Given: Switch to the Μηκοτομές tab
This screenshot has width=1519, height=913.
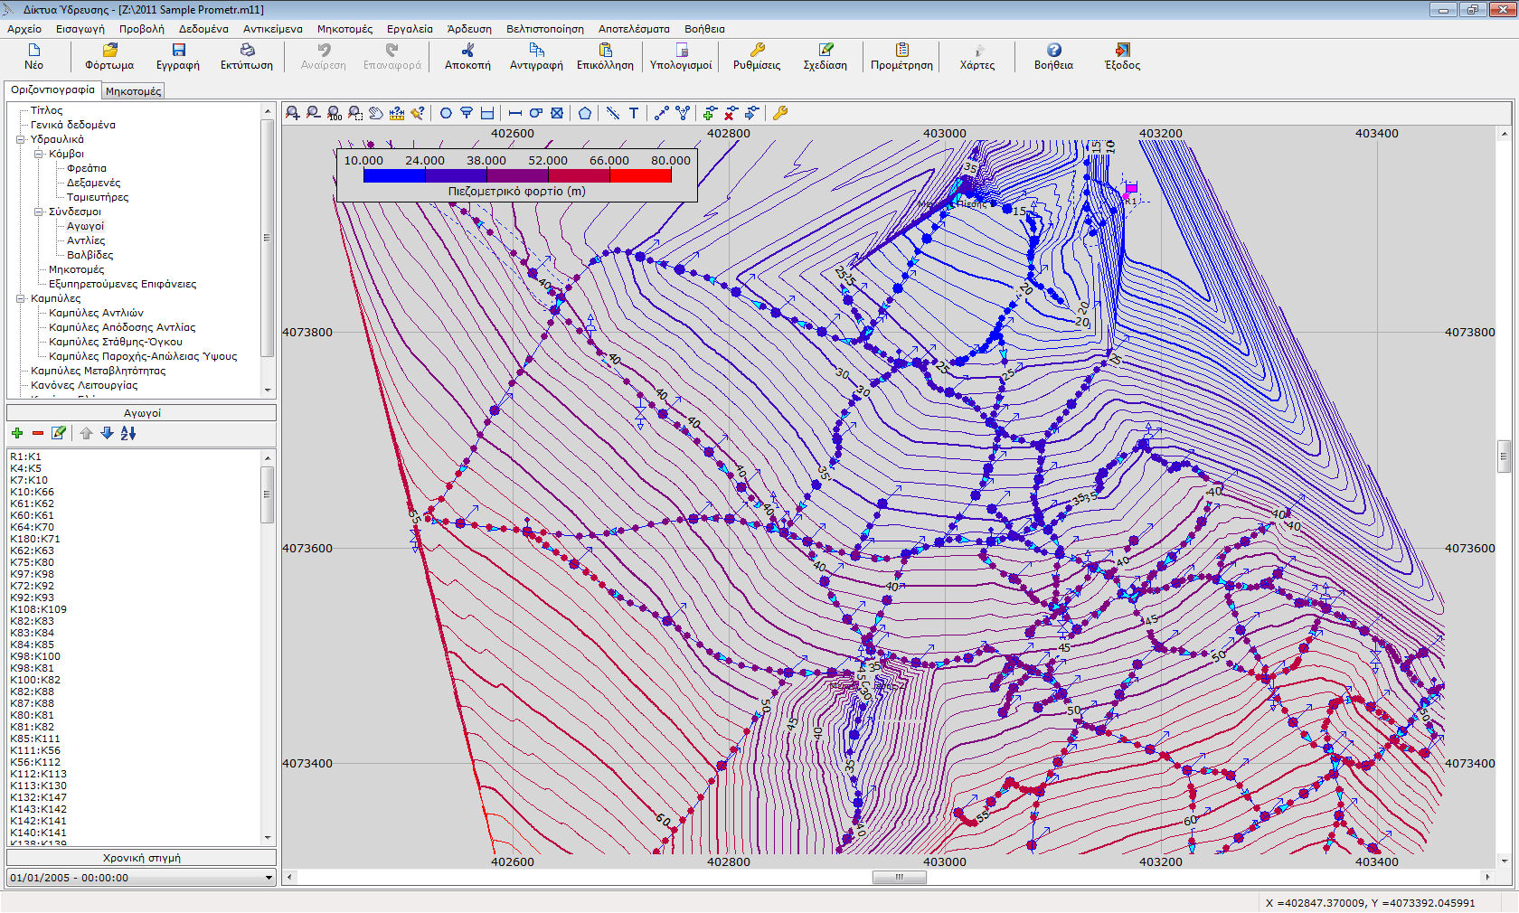Looking at the screenshot, I should [x=133, y=91].
